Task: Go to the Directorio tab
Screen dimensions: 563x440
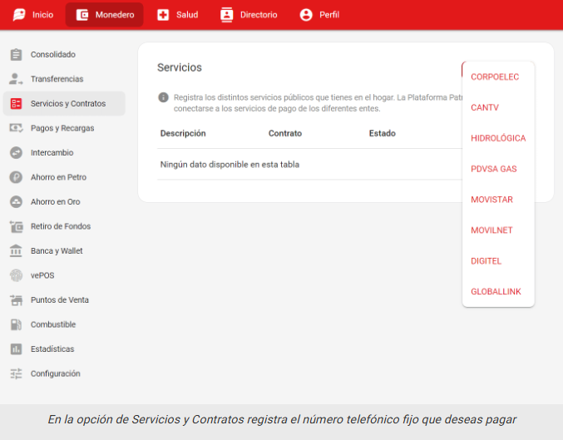Action: (x=249, y=15)
